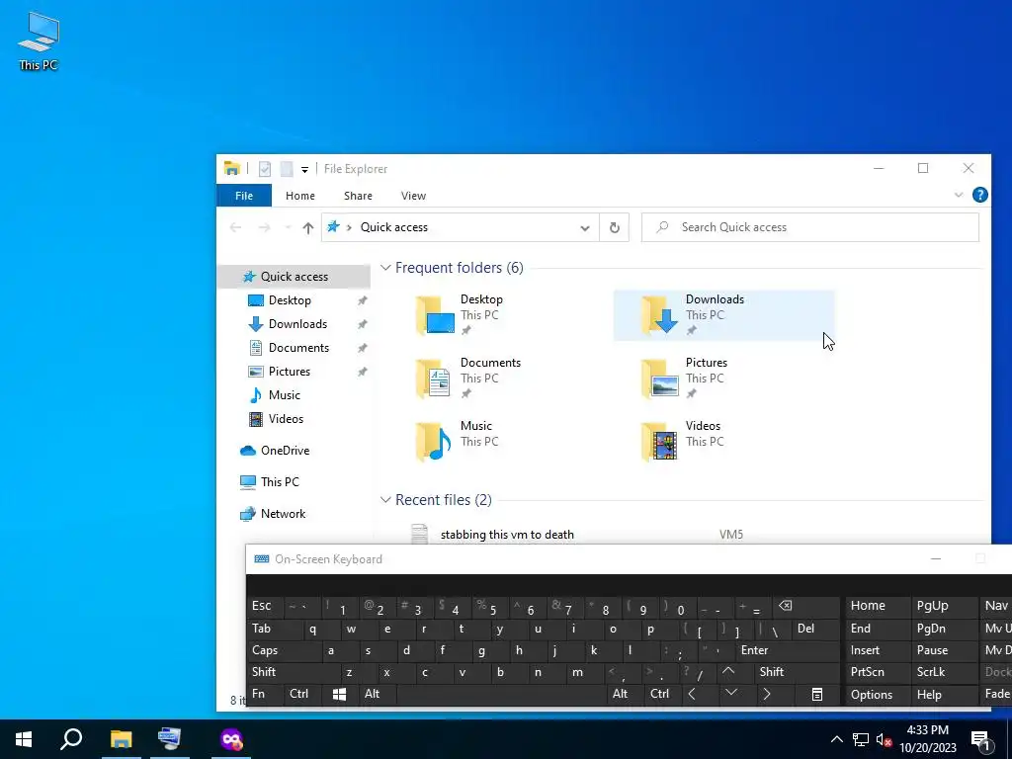Click the up arrow key
This screenshot has height=759, width=1012.
tap(728, 672)
